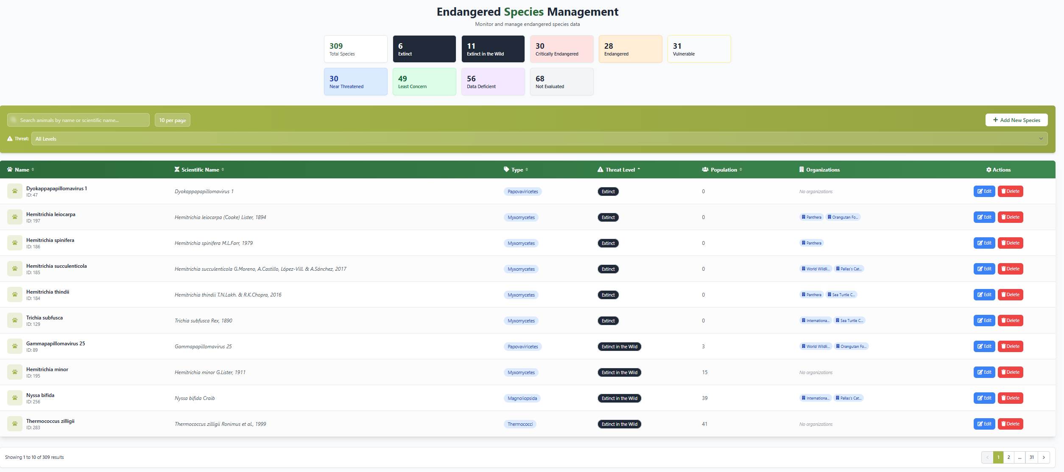Click the hourglass icon in Scientific Name header
Viewport: 1064px width, 472px height.
(x=177, y=169)
